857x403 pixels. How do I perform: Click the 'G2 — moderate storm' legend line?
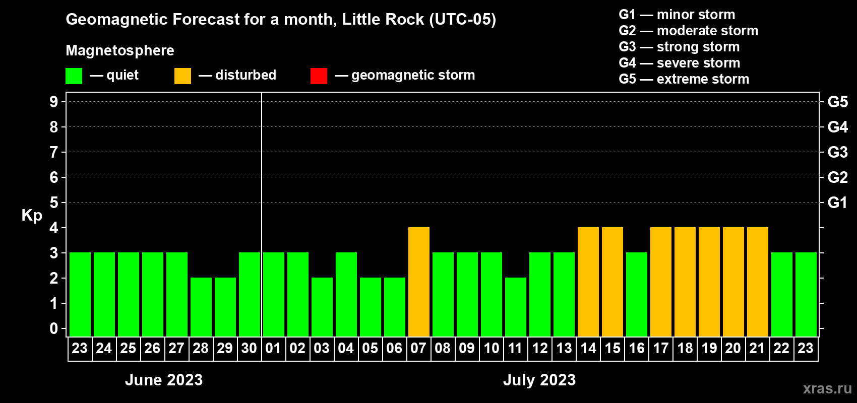pos(689,31)
